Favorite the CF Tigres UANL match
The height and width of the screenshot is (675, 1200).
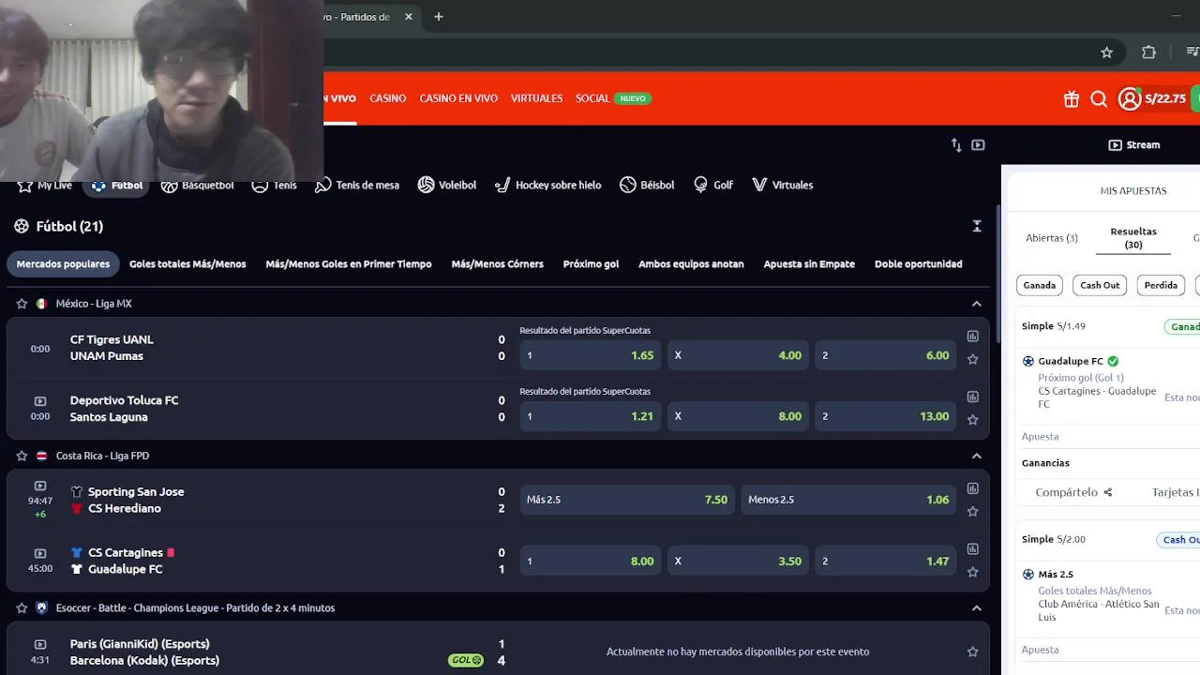[x=972, y=359]
